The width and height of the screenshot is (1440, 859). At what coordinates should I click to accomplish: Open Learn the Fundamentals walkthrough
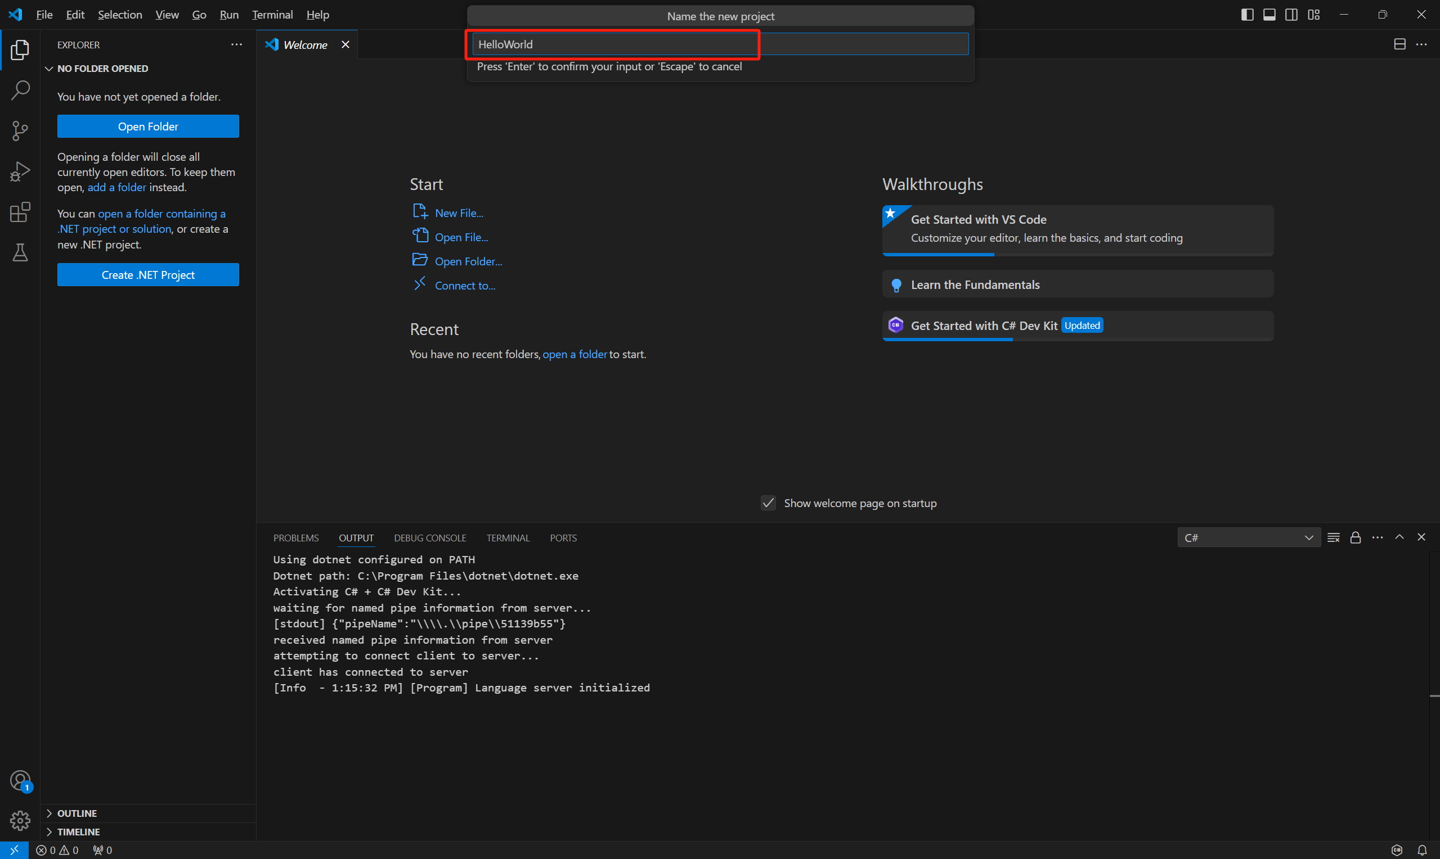(1078, 284)
